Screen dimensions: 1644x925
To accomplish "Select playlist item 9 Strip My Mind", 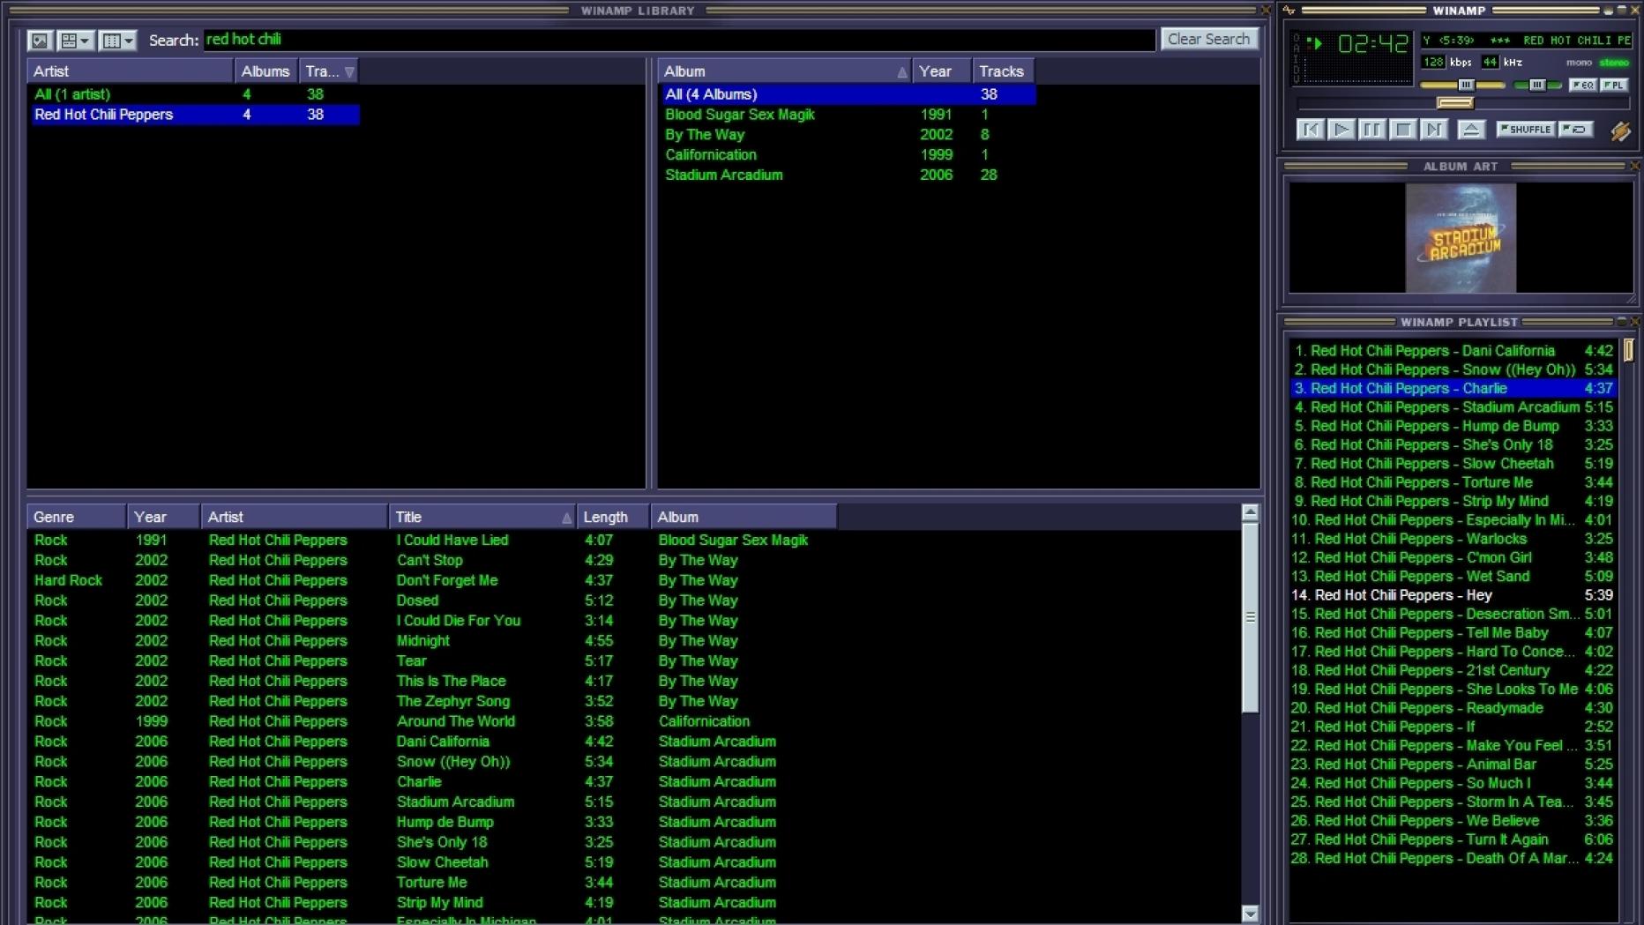I will tap(1453, 501).
